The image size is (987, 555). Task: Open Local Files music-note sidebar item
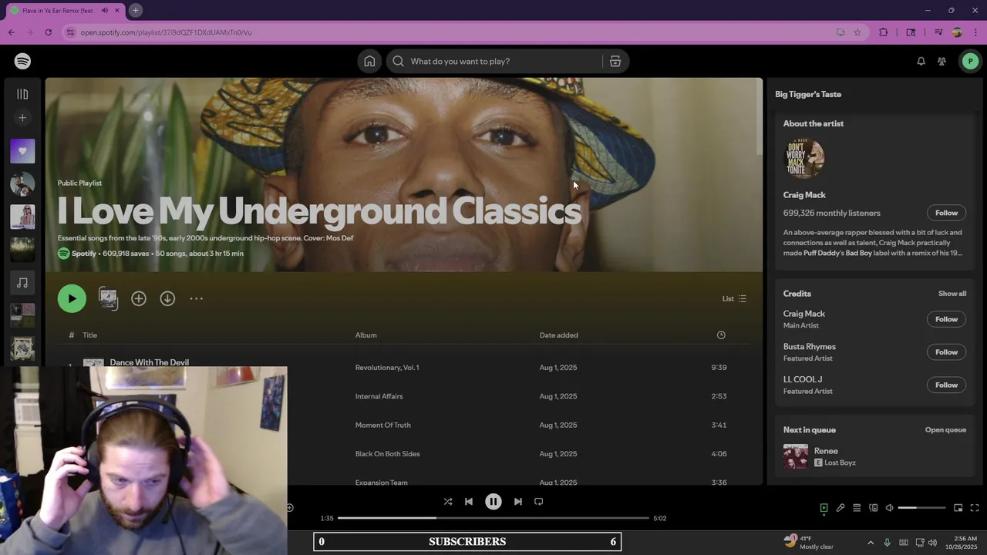[x=22, y=283]
